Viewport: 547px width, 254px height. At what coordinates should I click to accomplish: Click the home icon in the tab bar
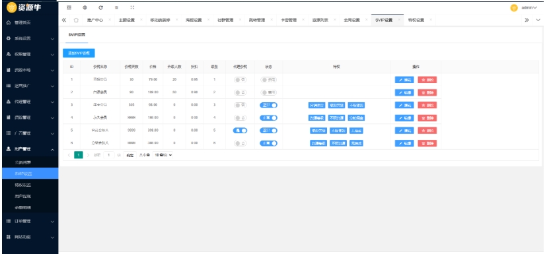click(76, 20)
